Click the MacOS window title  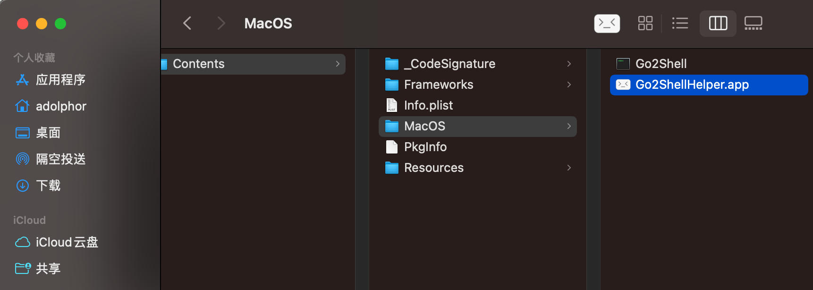point(268,23)
